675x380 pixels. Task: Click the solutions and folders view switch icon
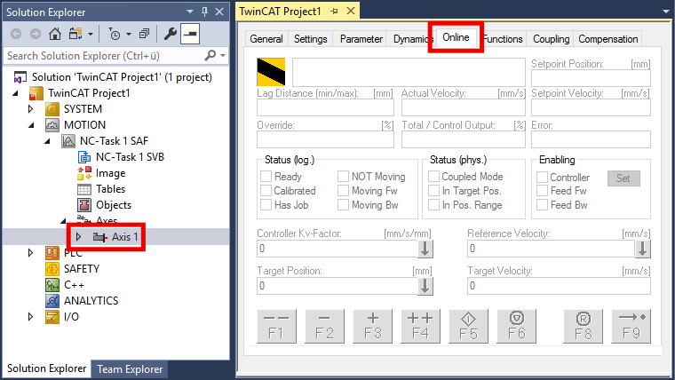75,34
